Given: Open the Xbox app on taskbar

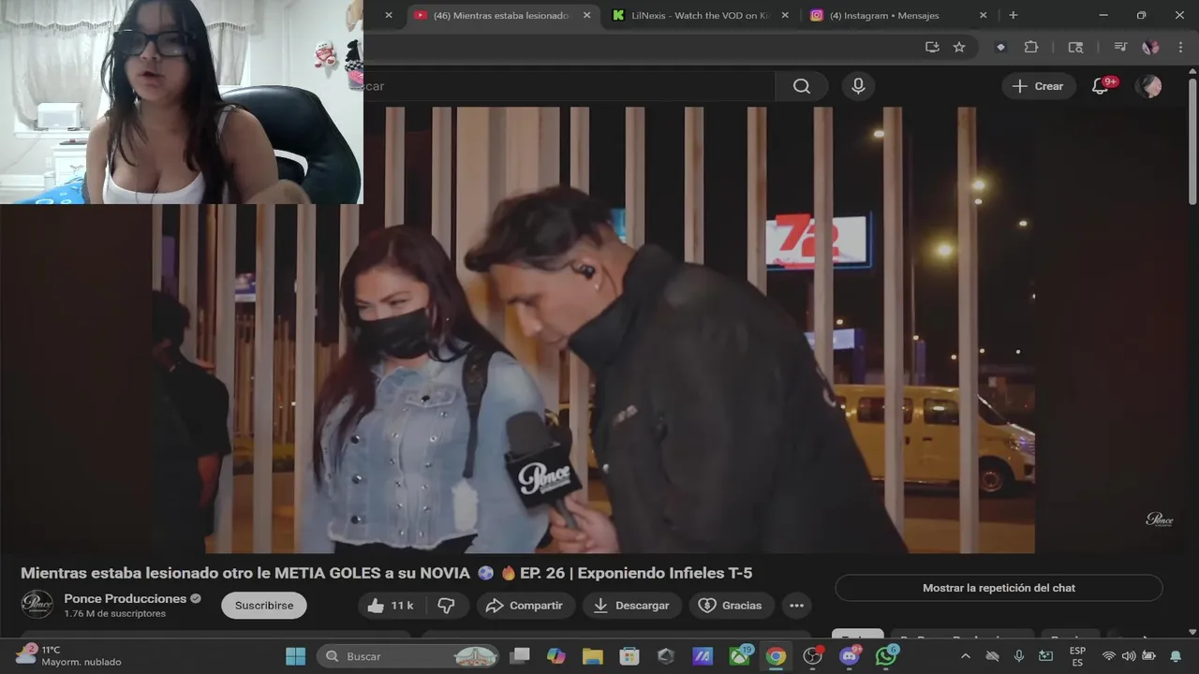Looking at the screenshot, I should (740, 656).
